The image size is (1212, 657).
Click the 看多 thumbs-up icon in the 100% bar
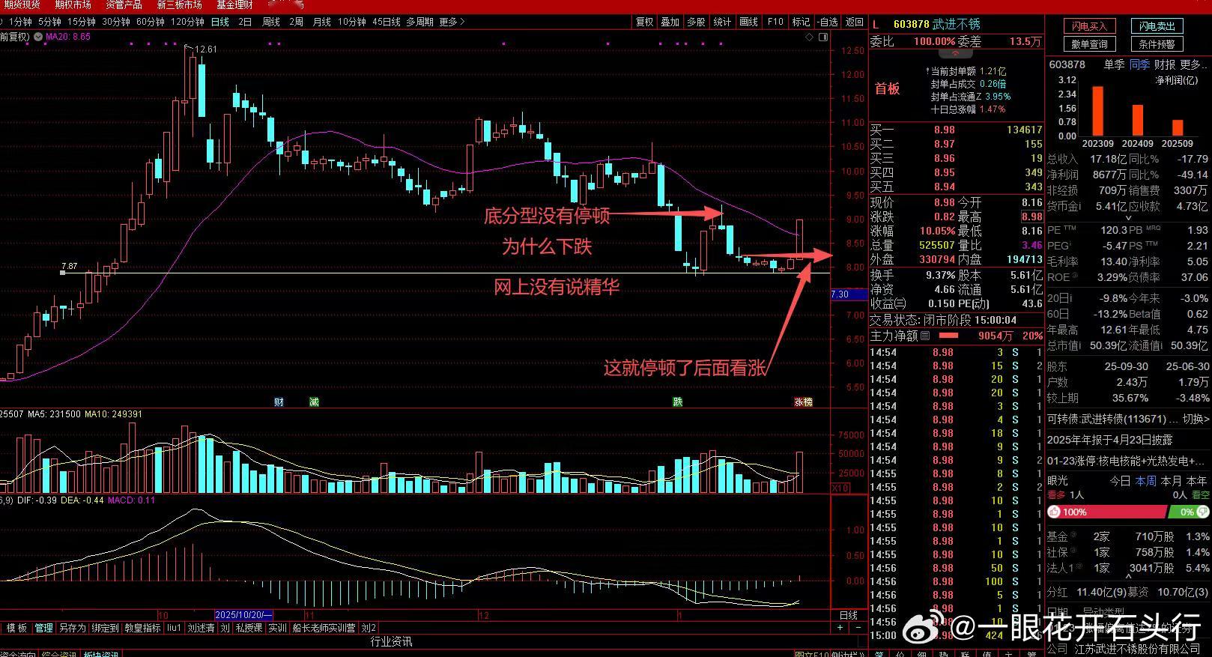point(1055,512)
